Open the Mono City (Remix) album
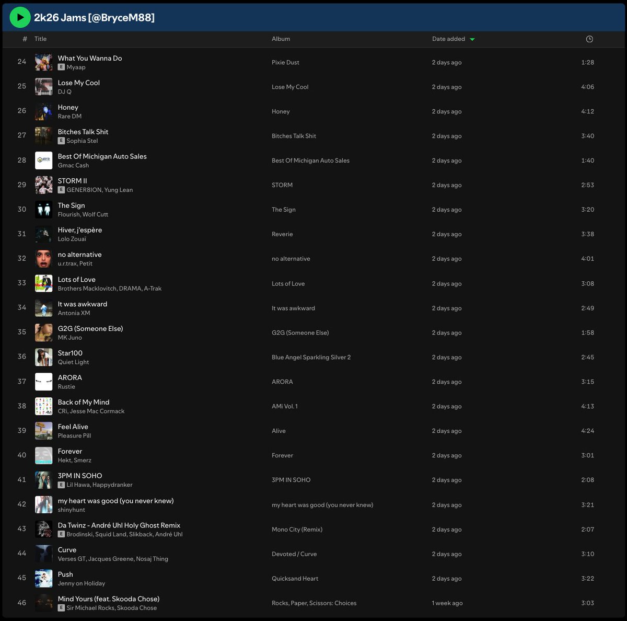Viewport: 627px width, 621px height. click(x=297, y=530)
